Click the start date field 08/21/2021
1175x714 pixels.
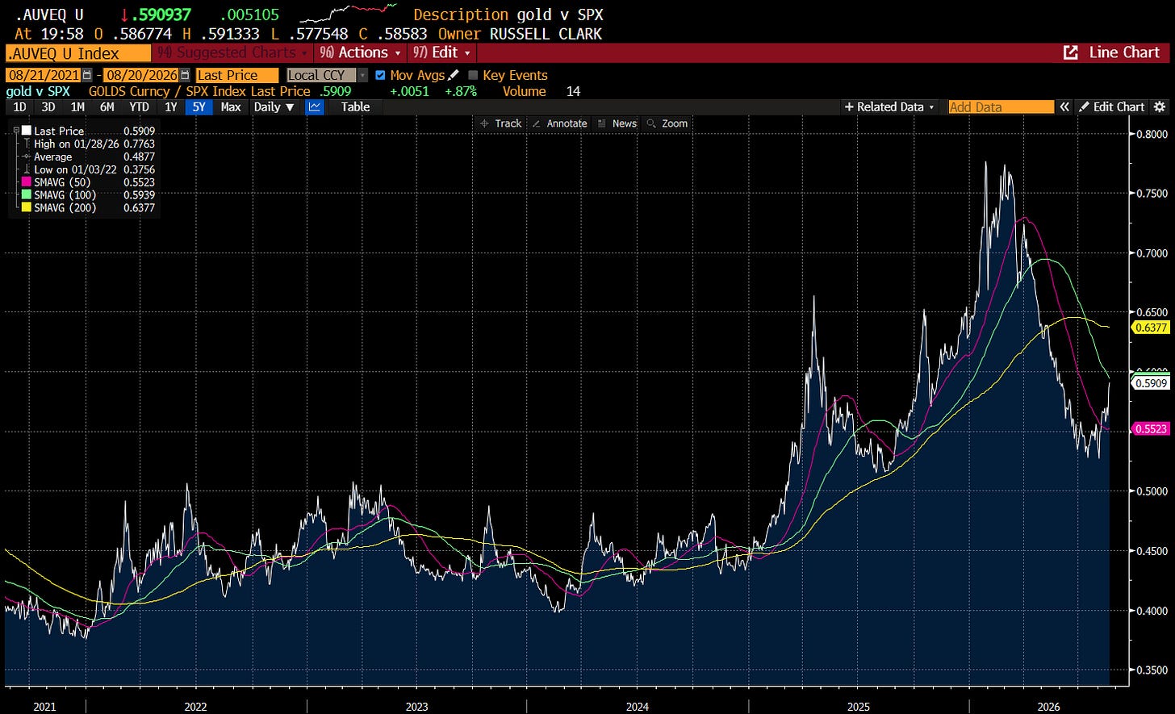pyautogui.click(x=41, y=75)
